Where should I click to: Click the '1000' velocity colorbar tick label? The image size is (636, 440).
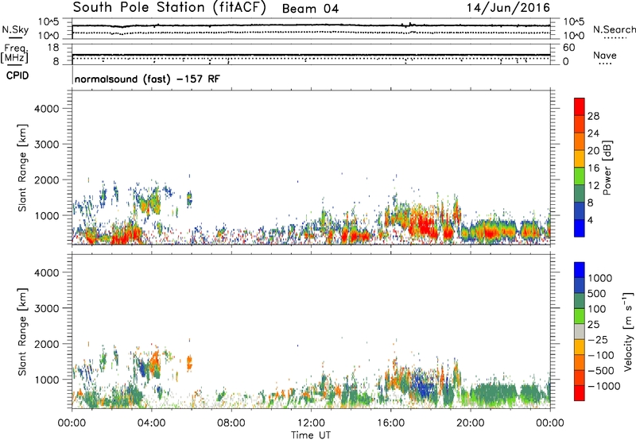pyautogui.click(x=600, y=278)
